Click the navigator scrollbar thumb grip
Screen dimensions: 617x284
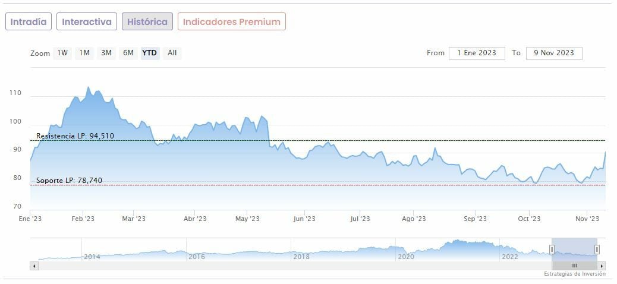point(574,266)
